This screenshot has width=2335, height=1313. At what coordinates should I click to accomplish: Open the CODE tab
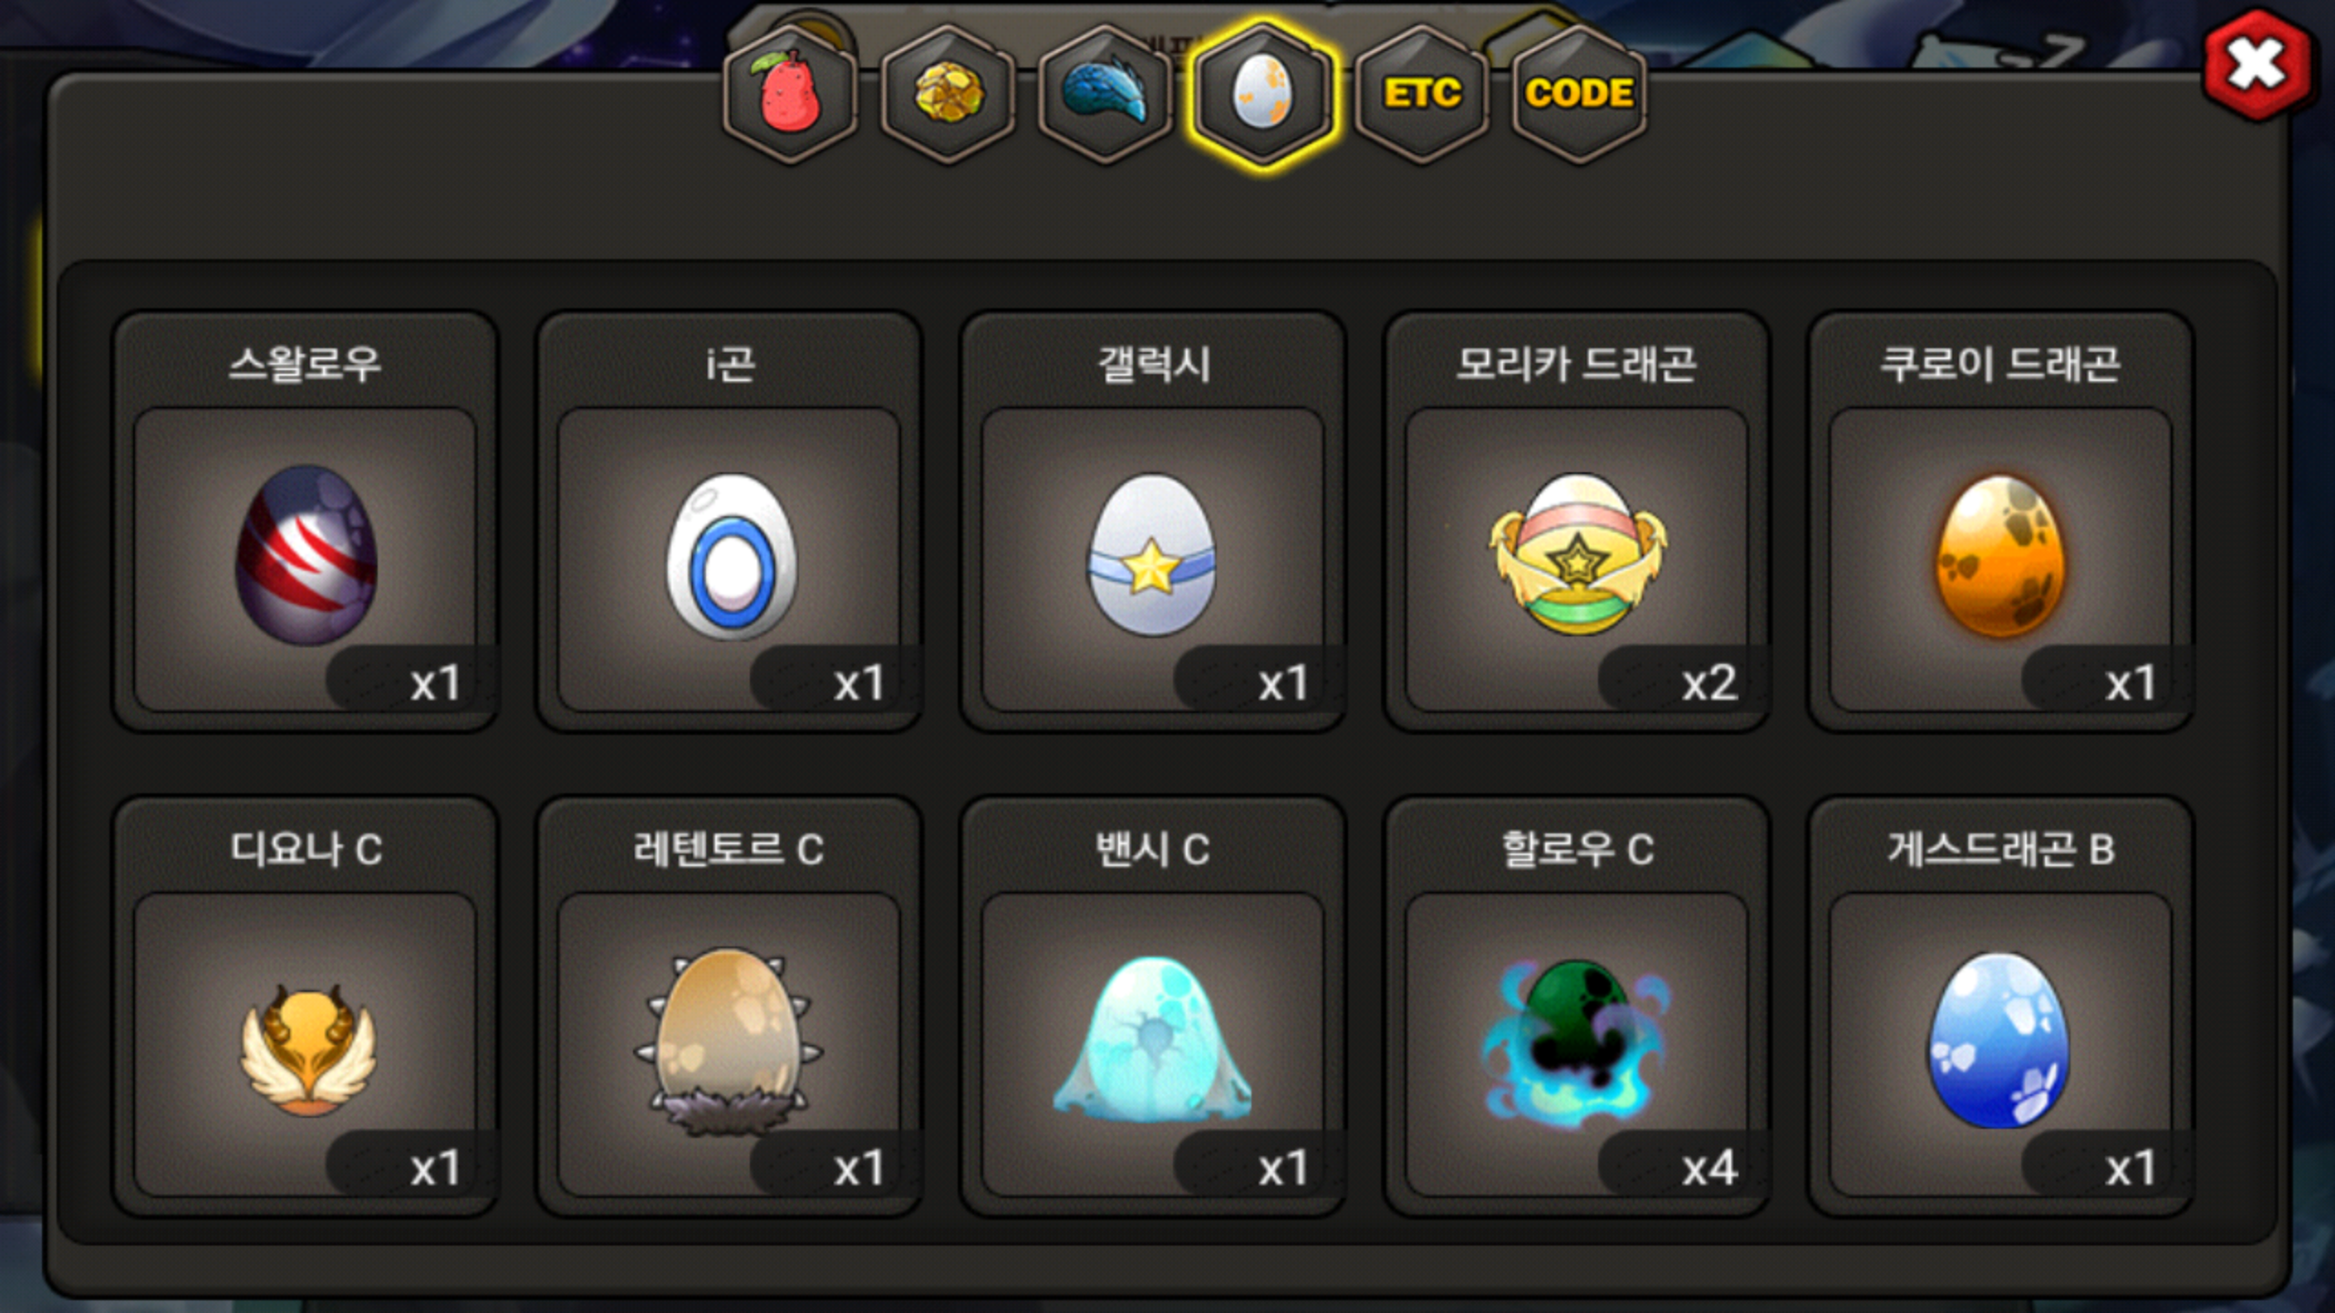tap(1579, 93)
